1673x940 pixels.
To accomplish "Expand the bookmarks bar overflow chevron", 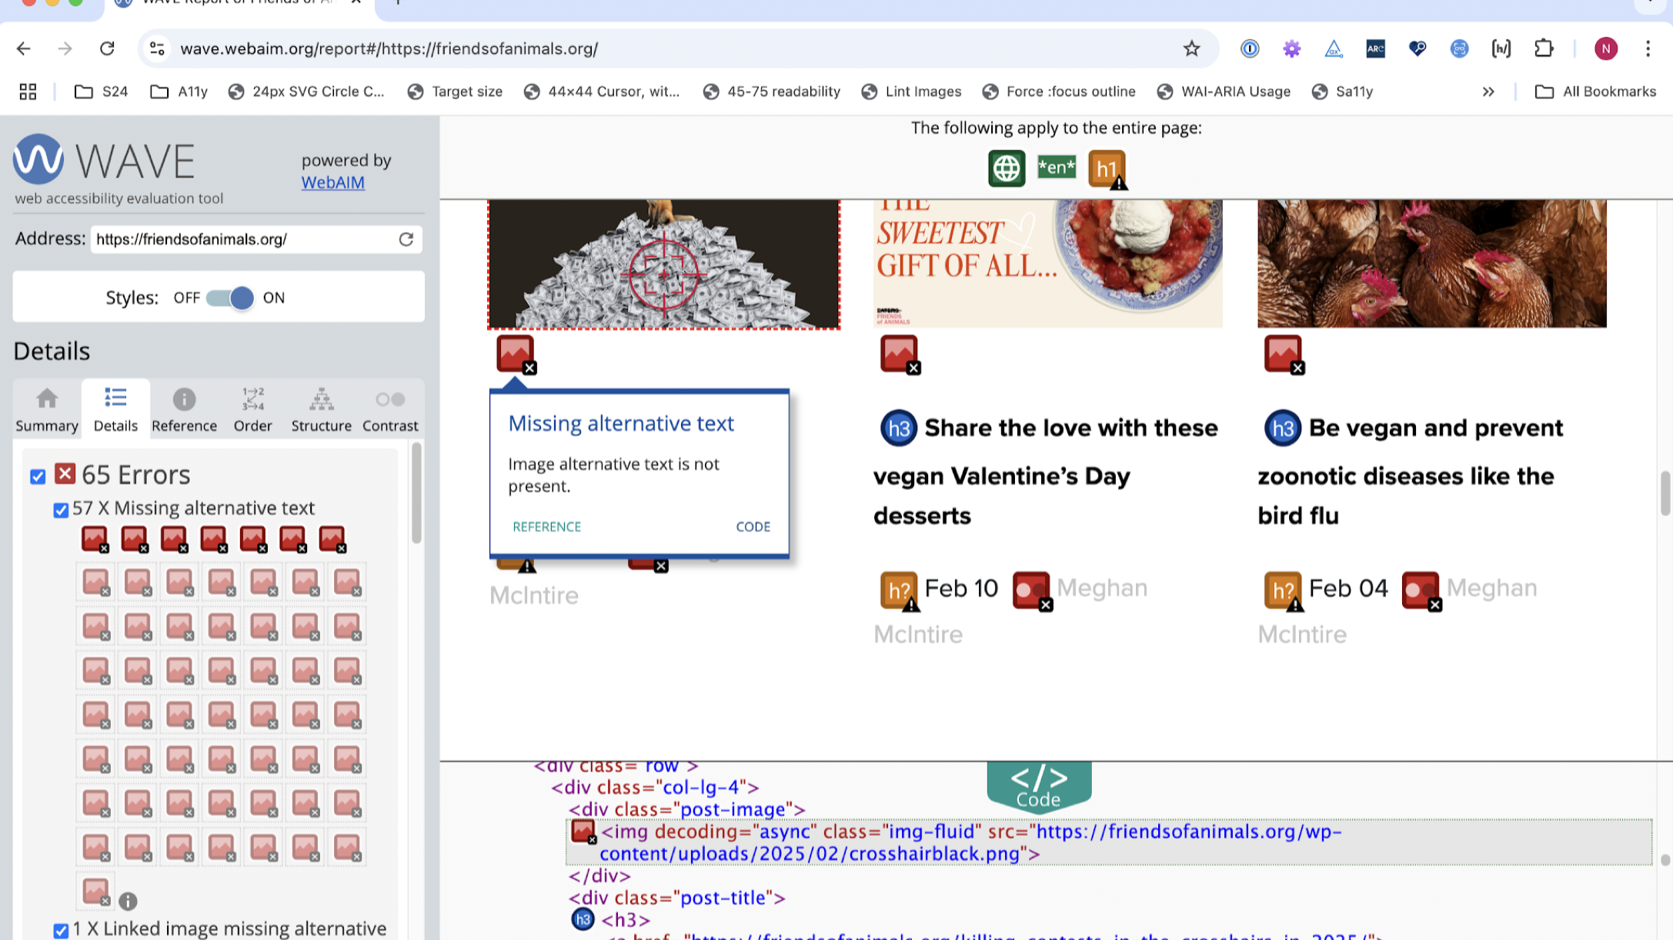I will 1488,91.
